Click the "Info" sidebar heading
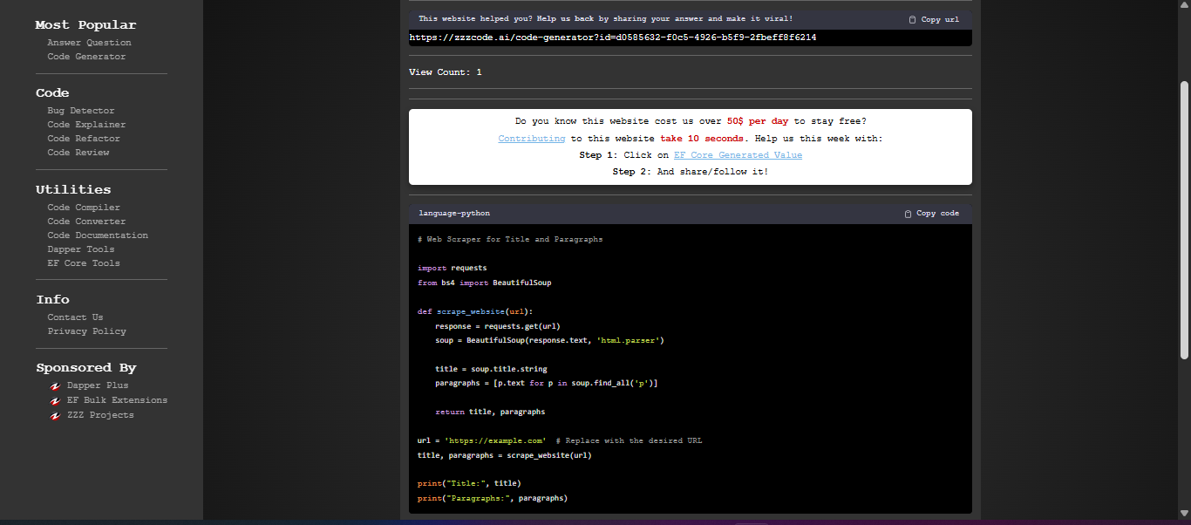The width and height of the screenshot is (1191, 525). (x=52, y=300)
